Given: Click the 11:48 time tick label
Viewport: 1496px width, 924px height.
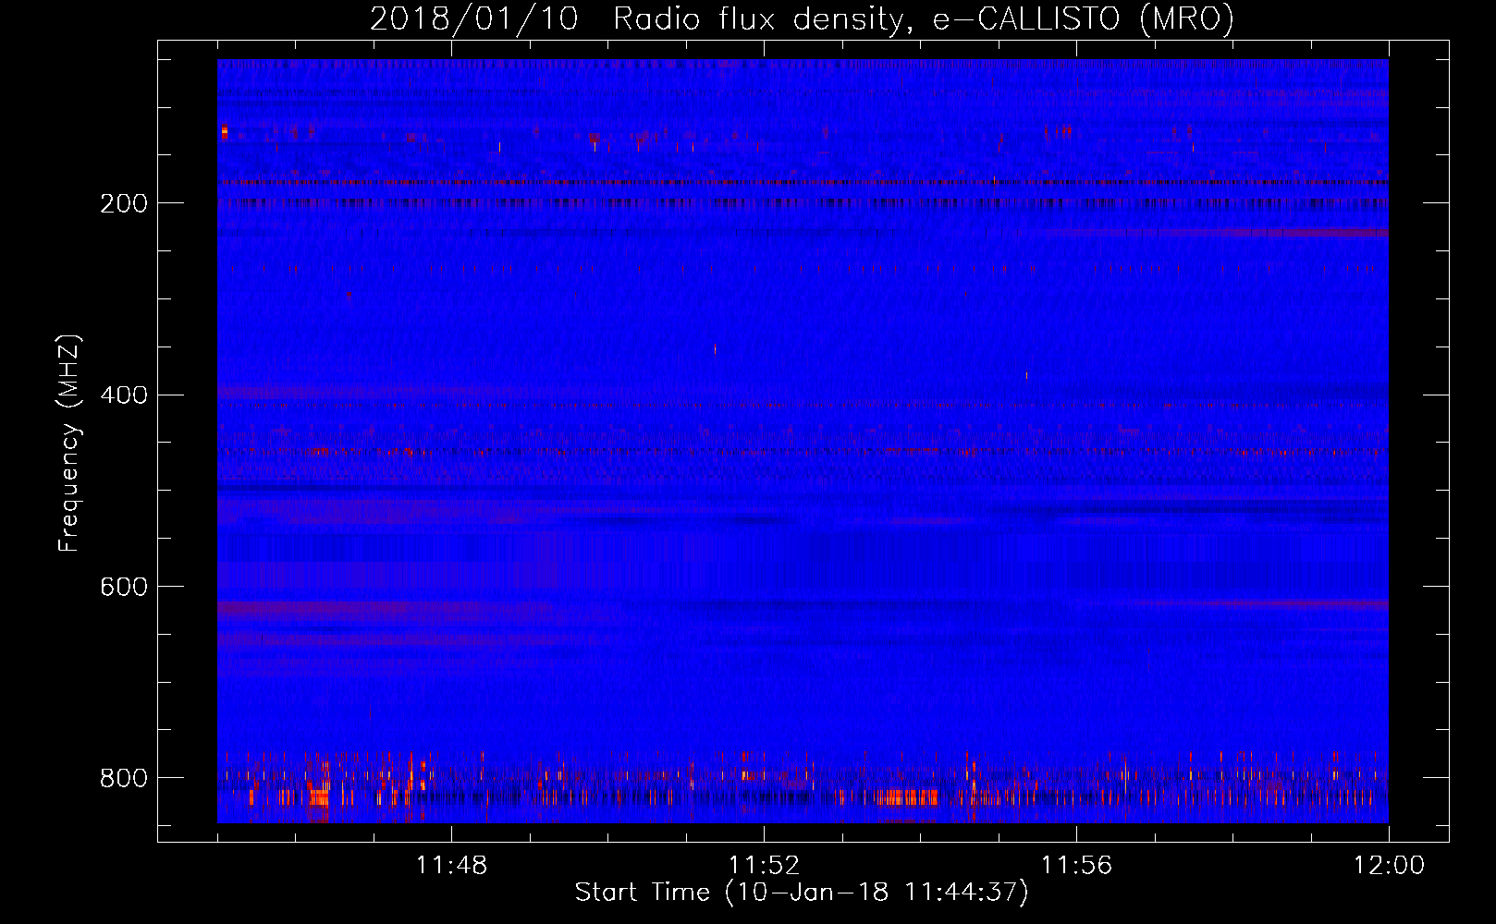Looking at the screenshot, I should point(451,866).
